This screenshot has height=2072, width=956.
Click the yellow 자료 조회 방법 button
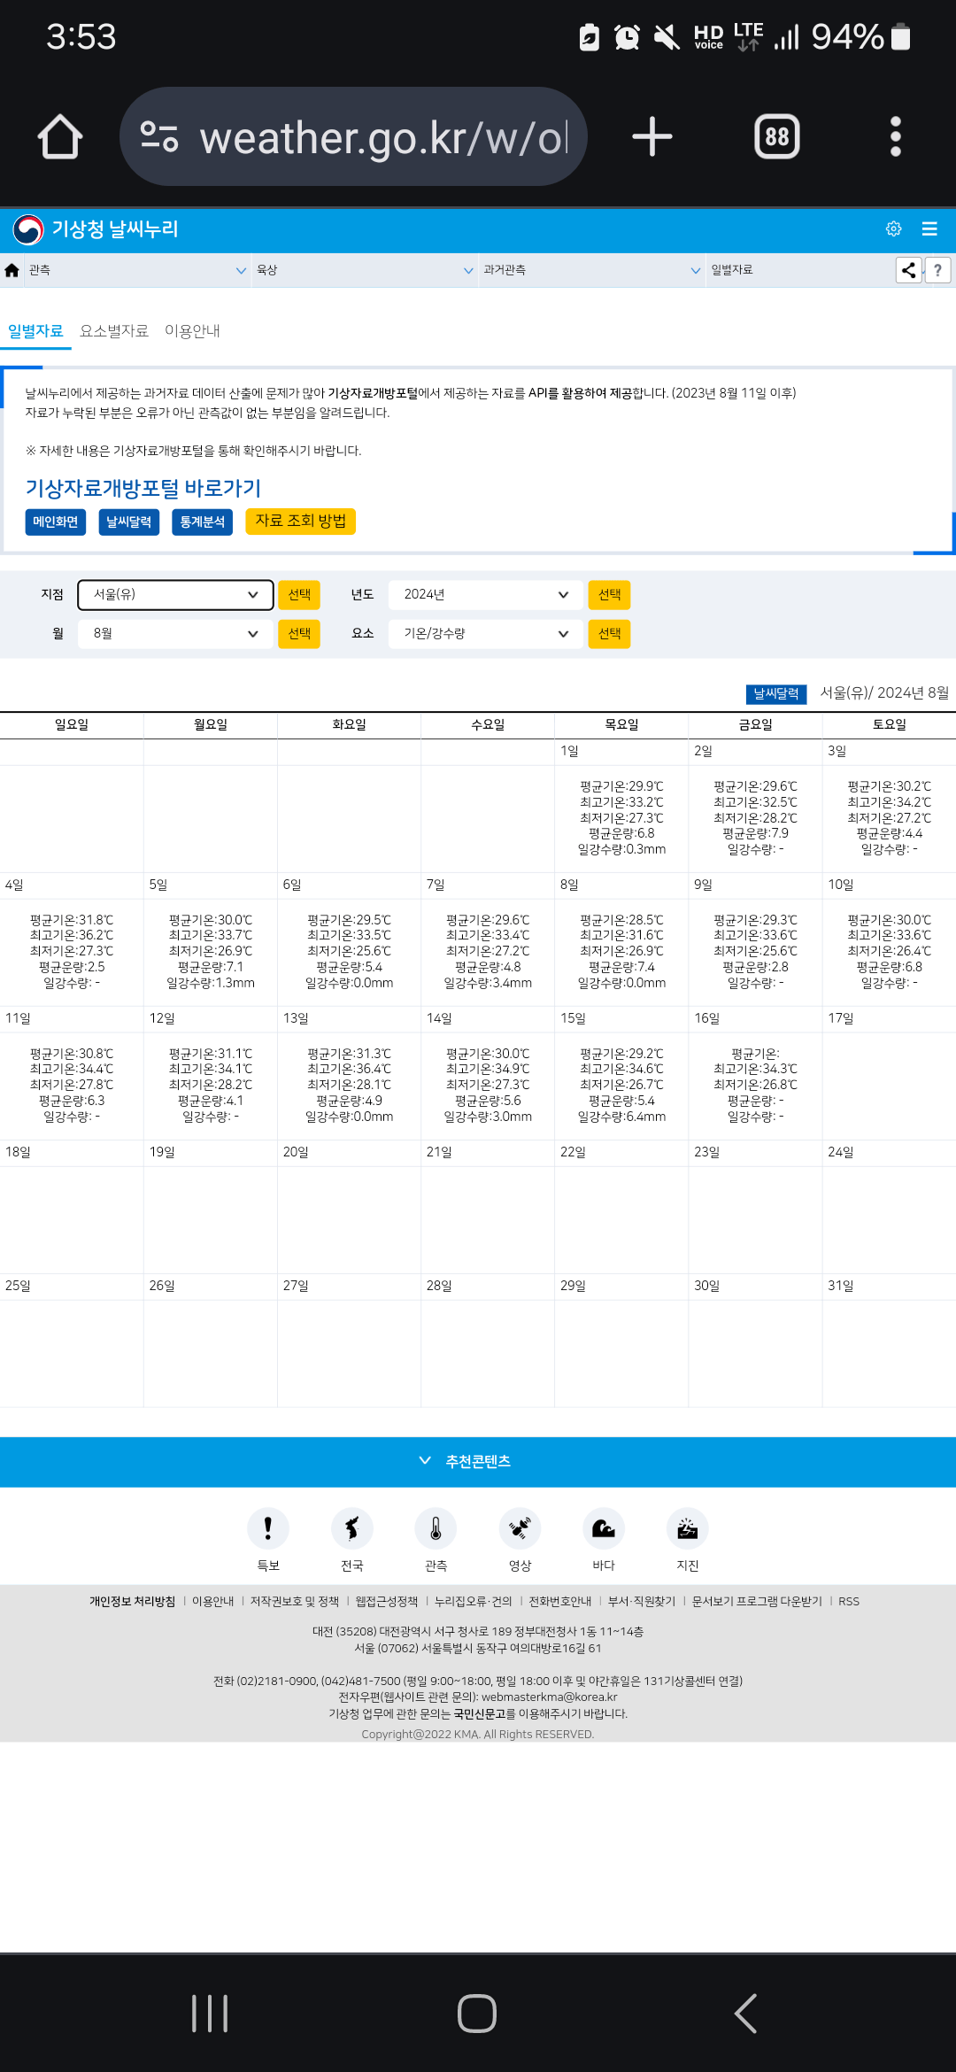coord(300,522)
